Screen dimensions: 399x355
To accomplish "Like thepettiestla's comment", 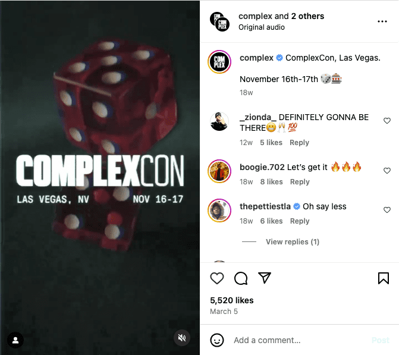I will [387, 210].
